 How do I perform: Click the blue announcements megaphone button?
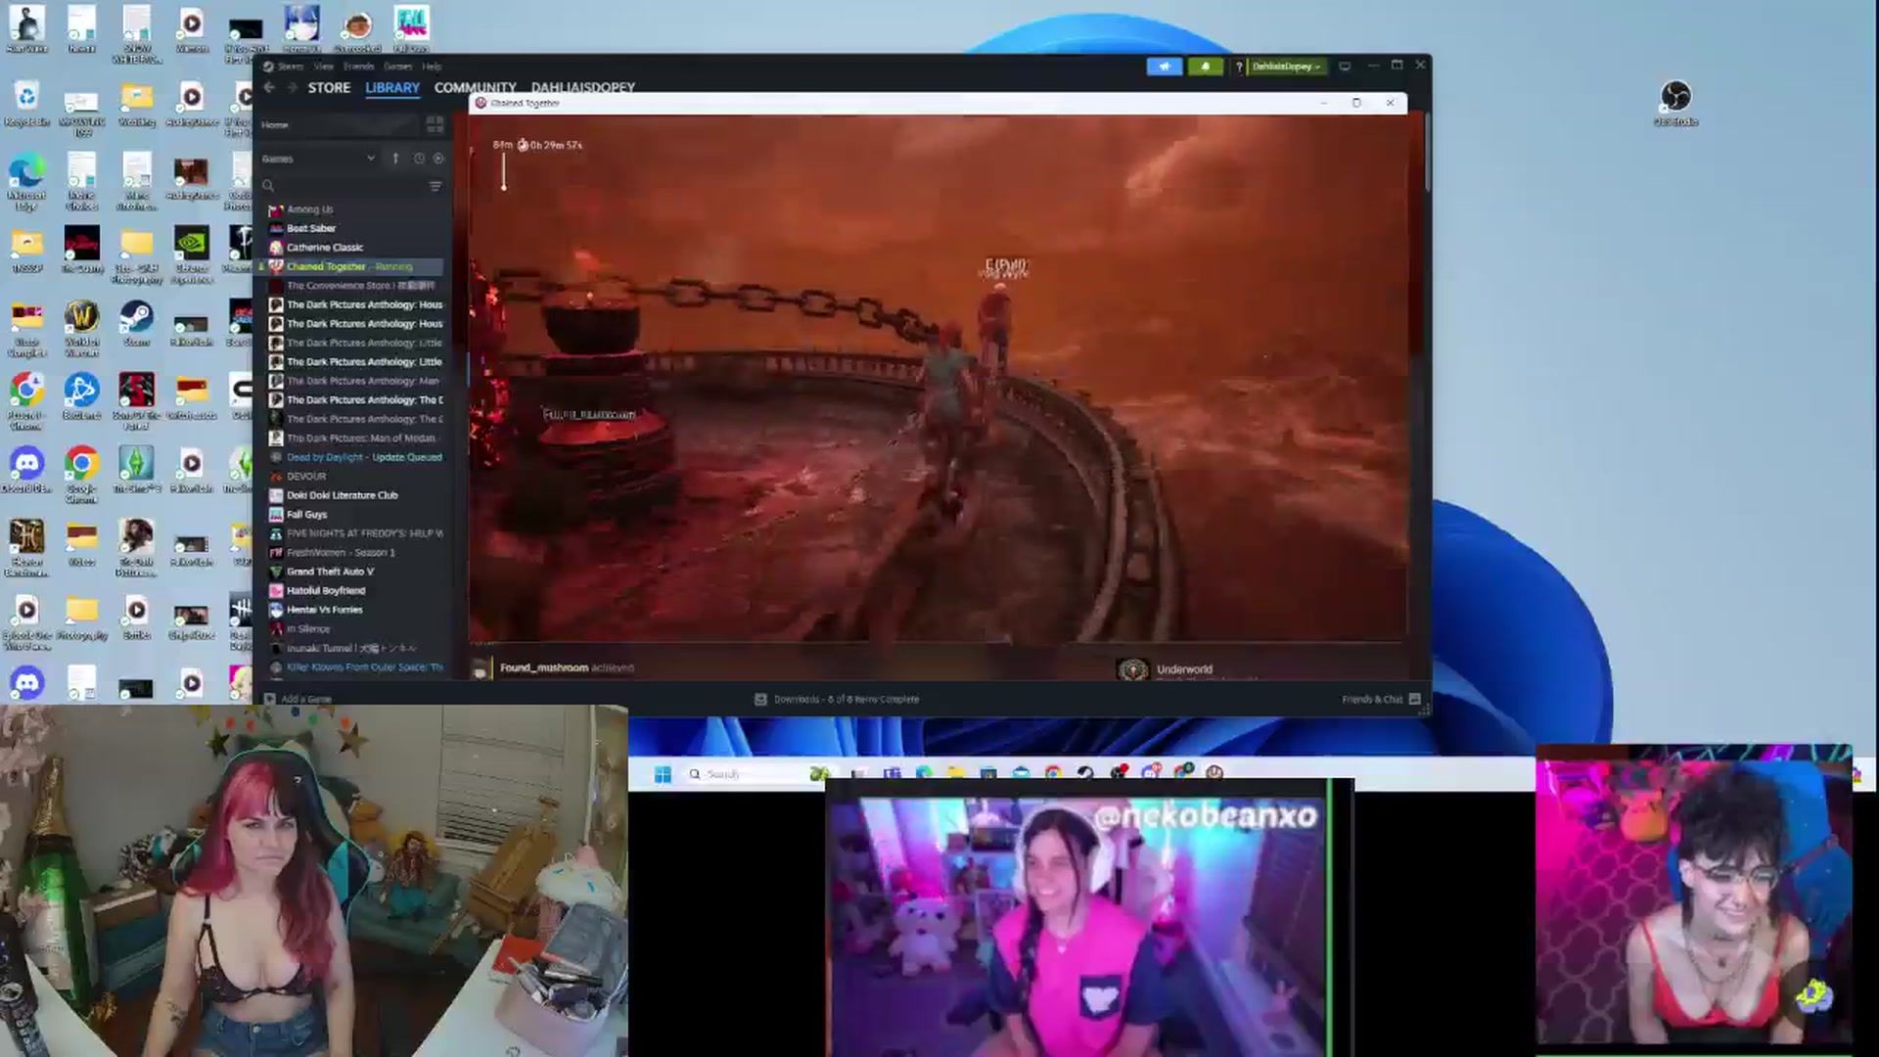(1164, 67)
